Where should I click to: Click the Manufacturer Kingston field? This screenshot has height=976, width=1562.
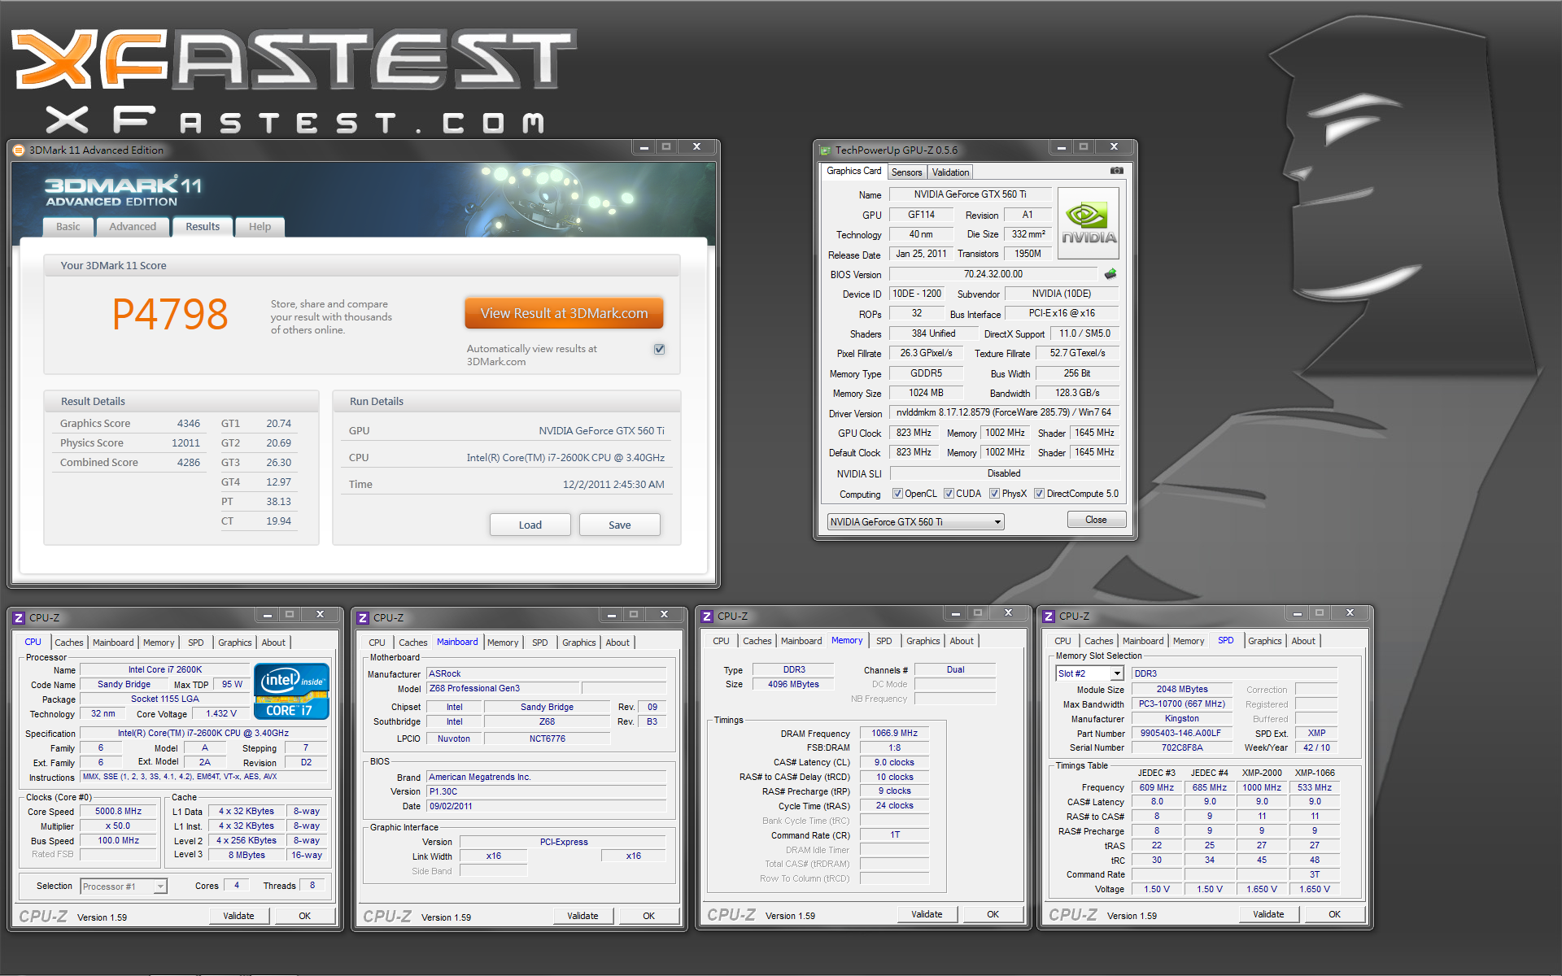click(1180, 719)
